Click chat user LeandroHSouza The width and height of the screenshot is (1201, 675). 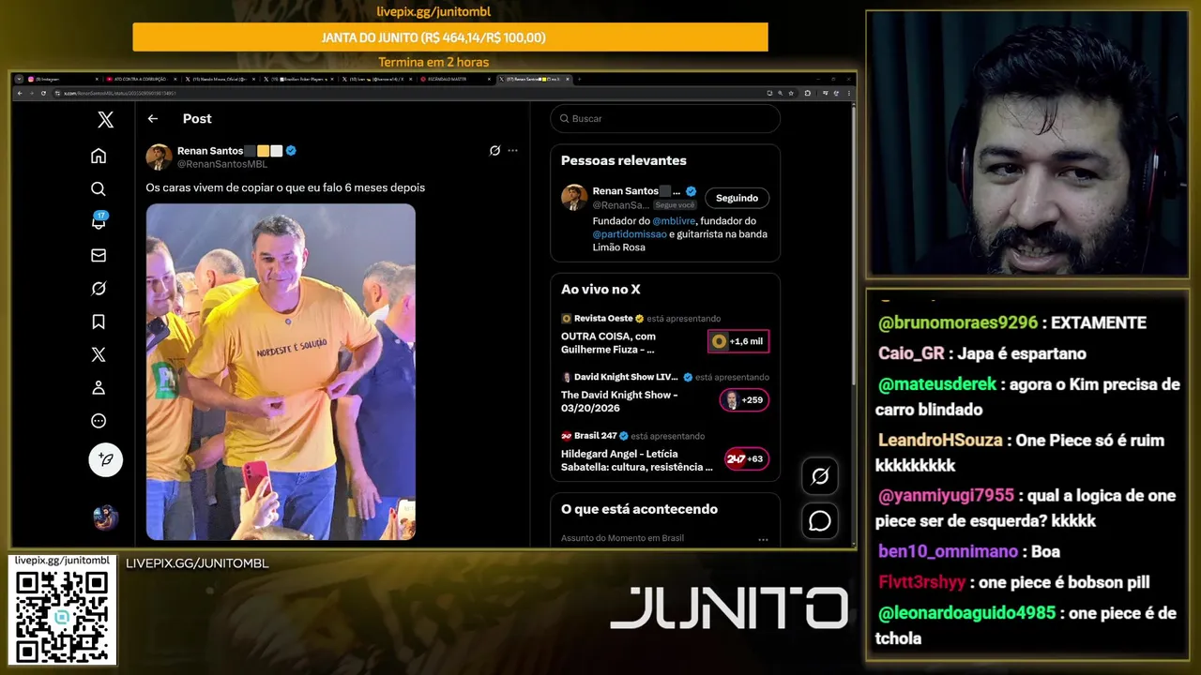[x=940, y=441]
